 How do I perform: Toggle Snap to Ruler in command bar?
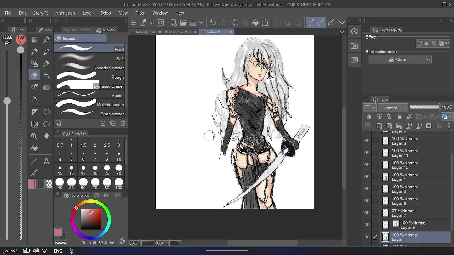pos(310,23)
